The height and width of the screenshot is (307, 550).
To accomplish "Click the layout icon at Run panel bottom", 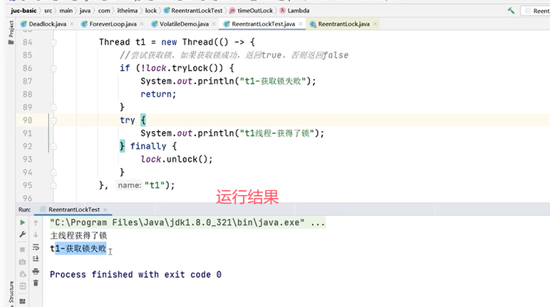I will point(22,301).
